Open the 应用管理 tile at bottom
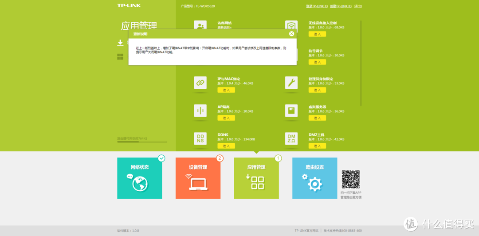 point(256,178)
